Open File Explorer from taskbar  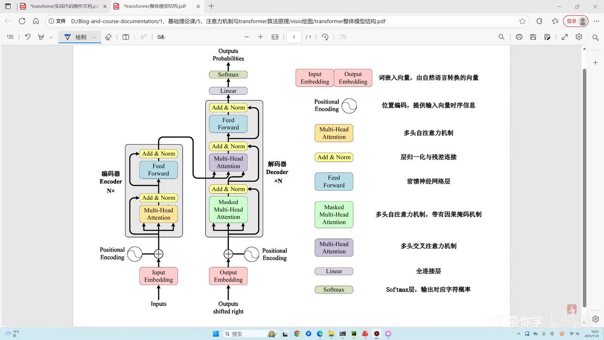point(331,333)
